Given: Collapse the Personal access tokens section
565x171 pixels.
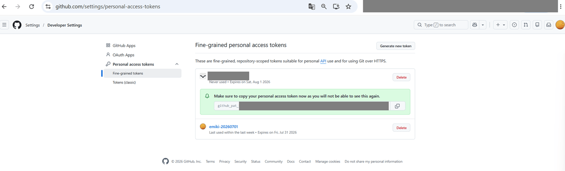Looking at the screenshot, I should pyautogui.click(x=177, y=64).
